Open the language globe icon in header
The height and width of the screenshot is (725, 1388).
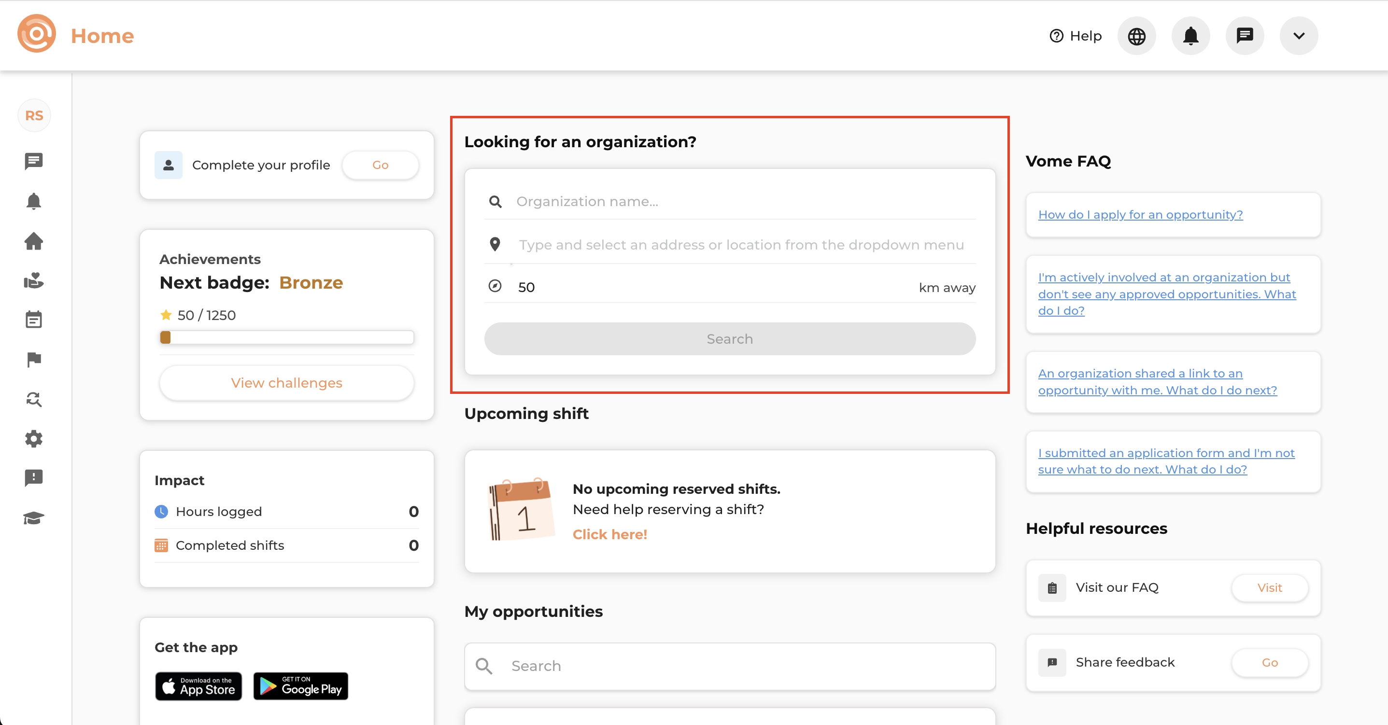(1136, 36)
